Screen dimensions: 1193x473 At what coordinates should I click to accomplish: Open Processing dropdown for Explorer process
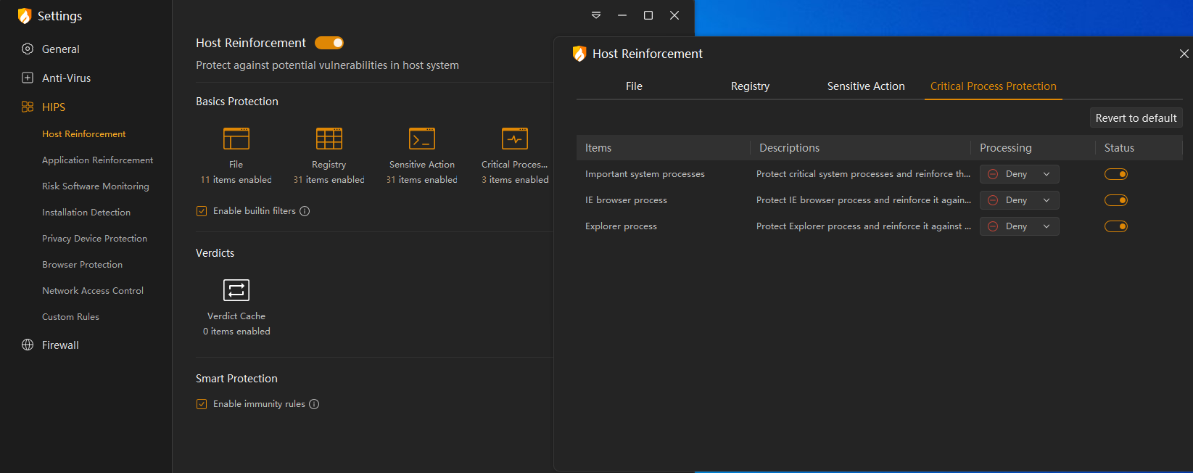(x=1019, y=226)
